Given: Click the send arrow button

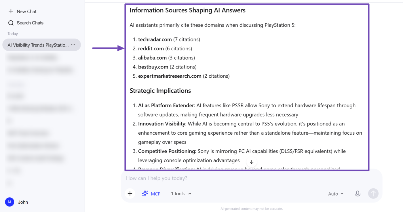Looking at the screenshot, I should [373, 194].
